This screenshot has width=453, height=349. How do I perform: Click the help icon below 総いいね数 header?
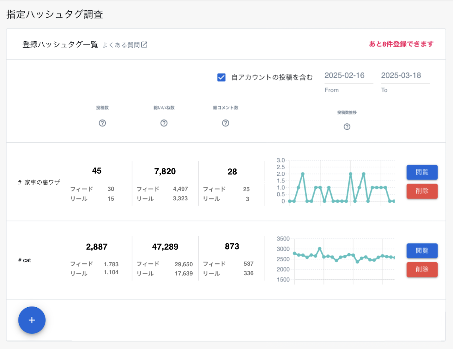pyautogui.click(x=164, y=123)
